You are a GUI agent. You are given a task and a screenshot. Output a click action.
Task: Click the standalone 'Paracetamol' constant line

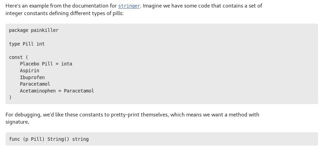coord(35,84)
